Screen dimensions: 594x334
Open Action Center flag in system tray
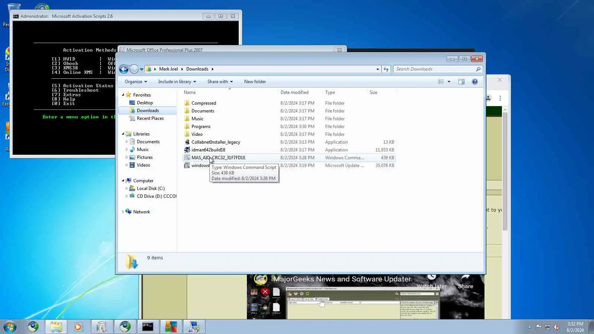[538, 327]
